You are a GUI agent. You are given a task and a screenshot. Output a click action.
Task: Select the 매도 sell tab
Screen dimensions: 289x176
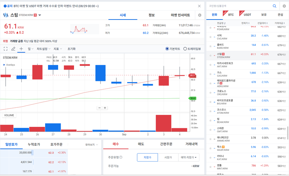point(141,144)
